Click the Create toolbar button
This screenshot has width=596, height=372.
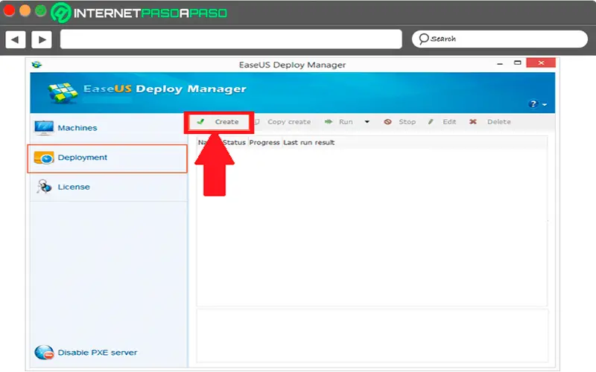click(x=219, y=122)
